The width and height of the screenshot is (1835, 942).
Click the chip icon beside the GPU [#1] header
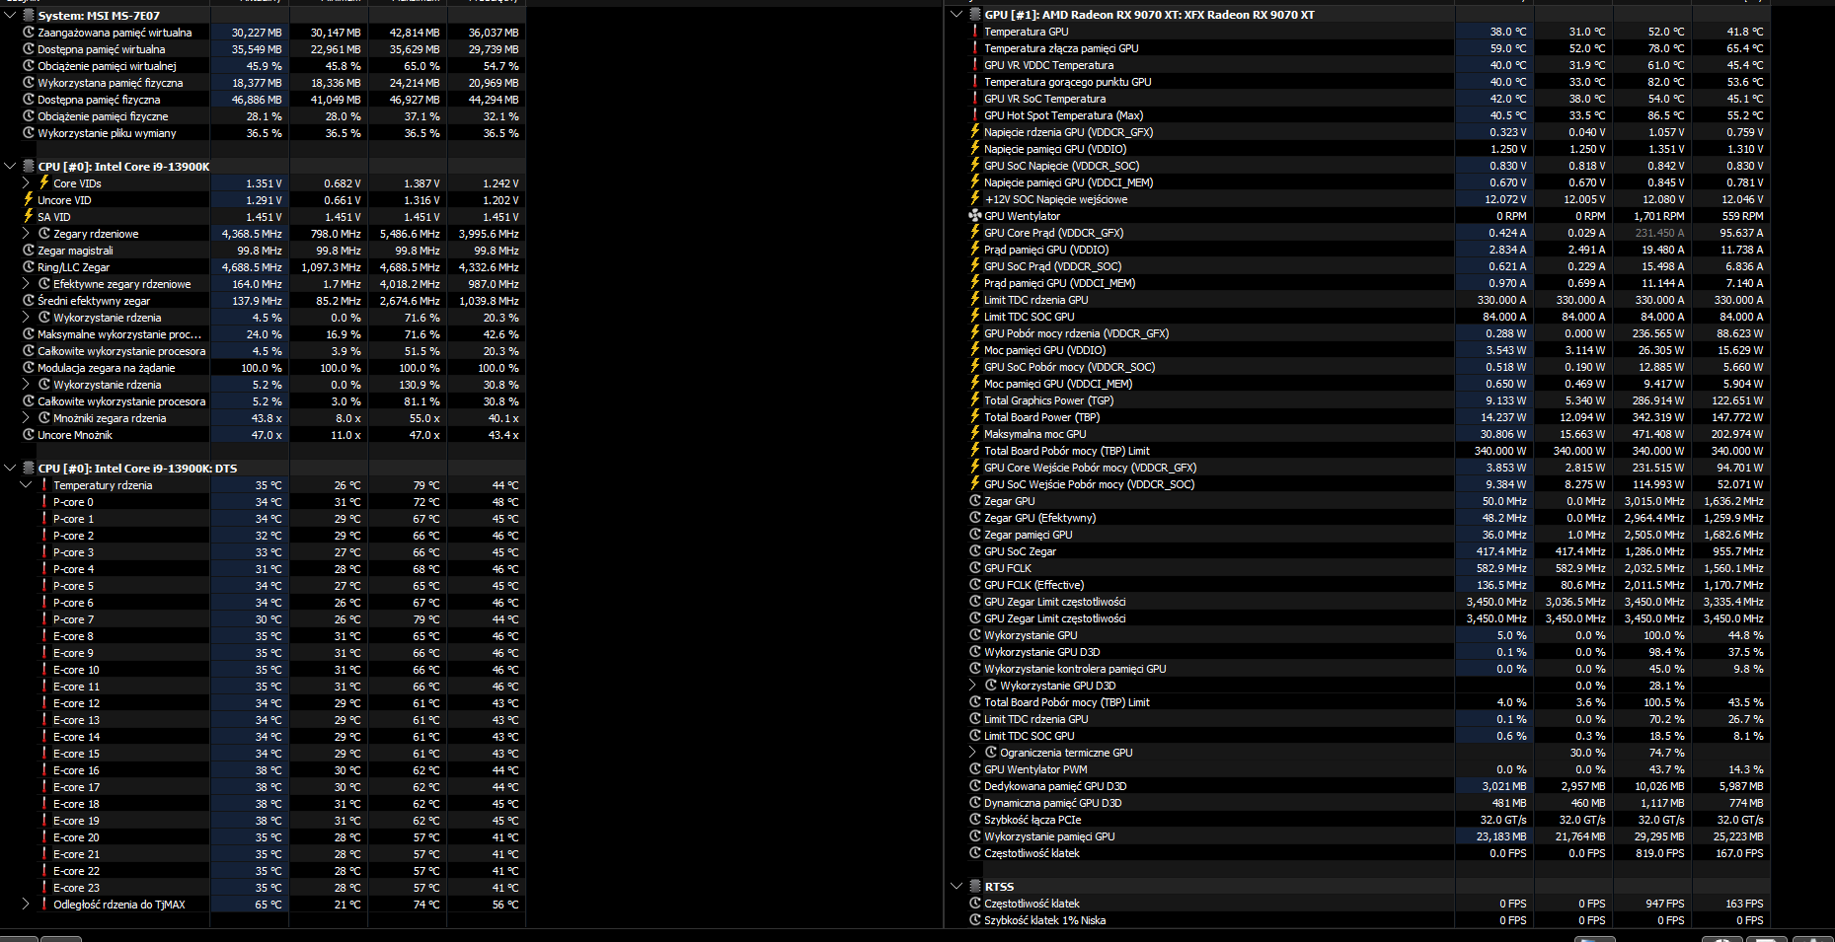975,15
